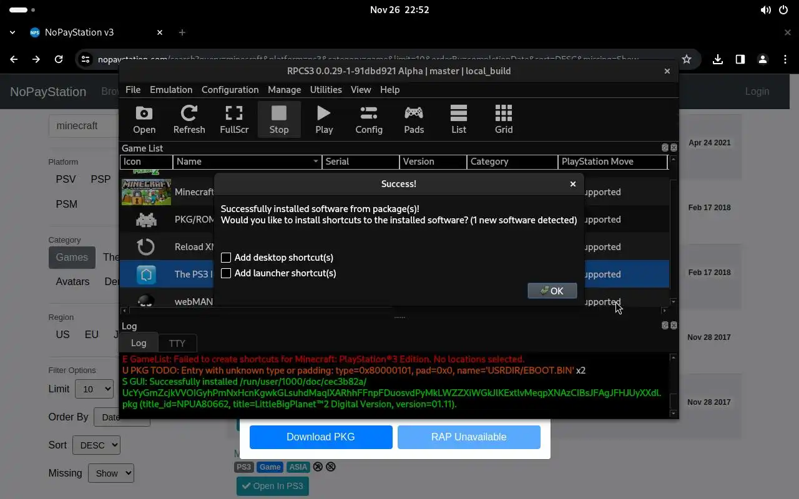Open the View menu

coord(361,90)
